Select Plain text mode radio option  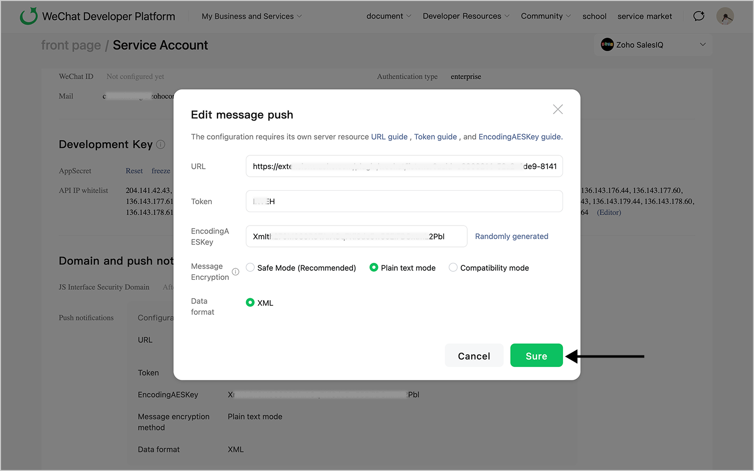[374, 267]
